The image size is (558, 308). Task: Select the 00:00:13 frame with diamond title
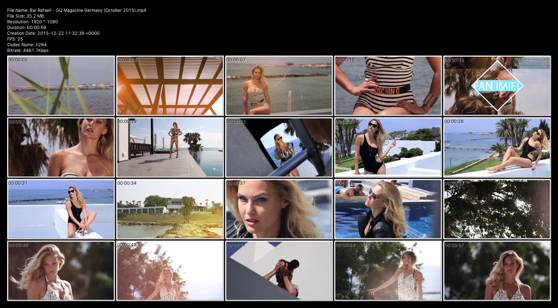[497, 86]
